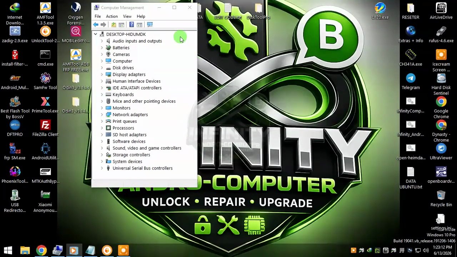
Task: Select the DATA UBUNTU.txt file icon
Action: point(411,178)
